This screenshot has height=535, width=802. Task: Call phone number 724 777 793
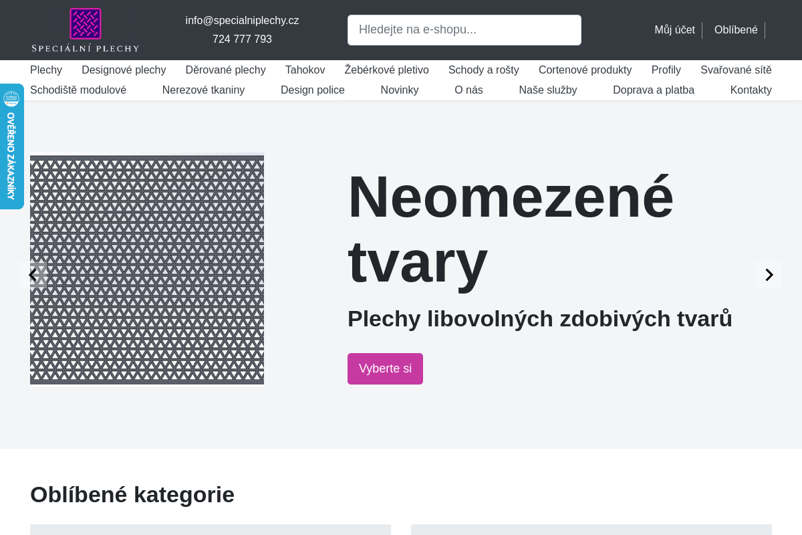pyautogui.click(x=242, y=39)
